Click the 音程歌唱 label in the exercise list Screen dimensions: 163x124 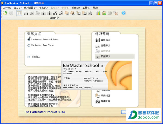pos(105,51)
